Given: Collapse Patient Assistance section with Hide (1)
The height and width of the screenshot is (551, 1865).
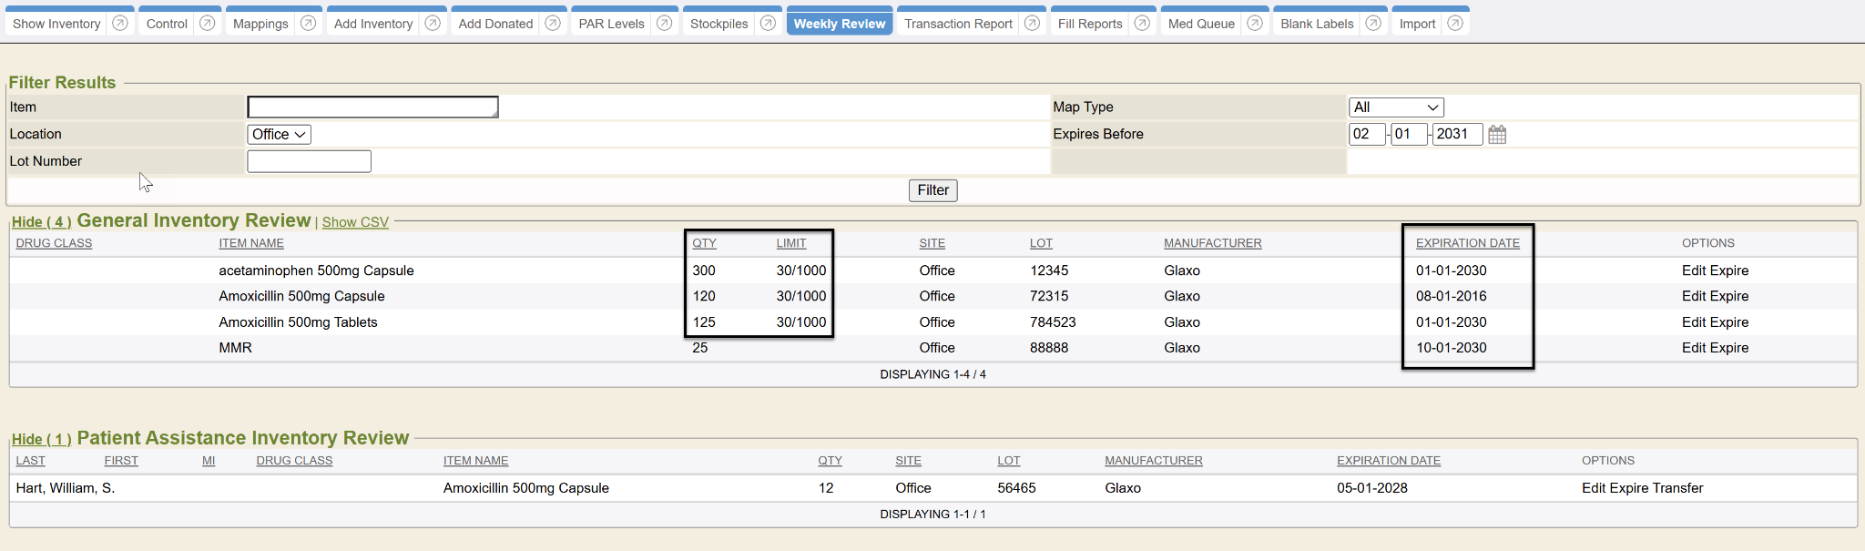Looking at the screenshot, I should tap(41, 439).
